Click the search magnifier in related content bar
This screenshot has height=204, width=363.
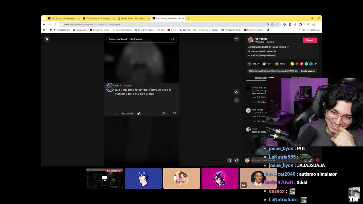[173, 39]
